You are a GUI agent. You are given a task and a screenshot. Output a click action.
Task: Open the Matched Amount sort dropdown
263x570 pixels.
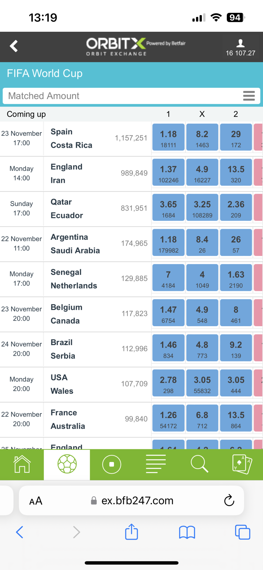click(122, 96)
